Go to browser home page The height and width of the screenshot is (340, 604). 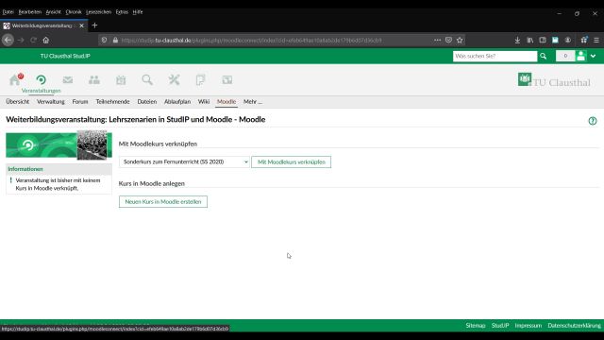(x=46, y=40)
